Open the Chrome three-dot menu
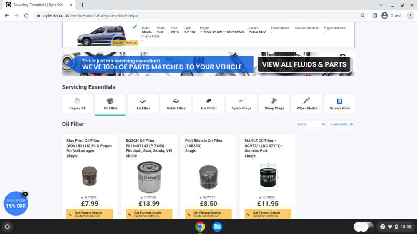The image size is (417, 234). point(410,16)
